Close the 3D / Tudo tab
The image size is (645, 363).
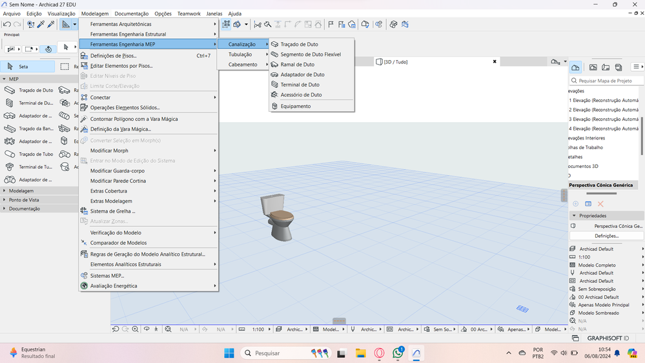495,62
